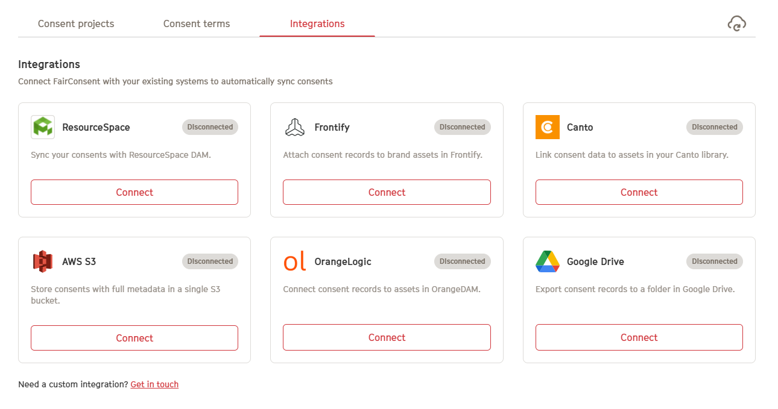
Task: Click the Frontify logo icon
Action: 295,127
